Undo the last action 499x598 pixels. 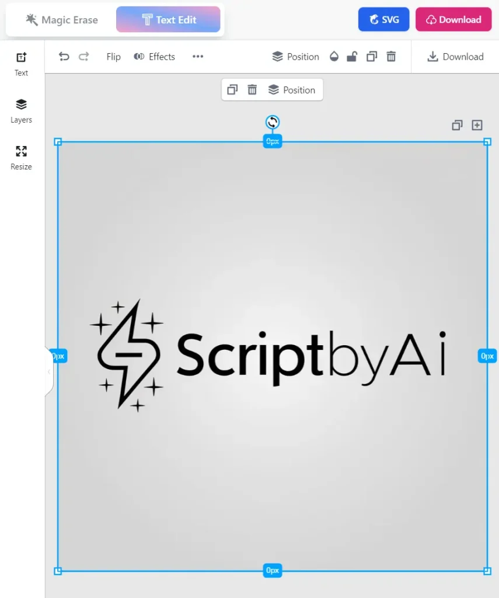[64, 57]
